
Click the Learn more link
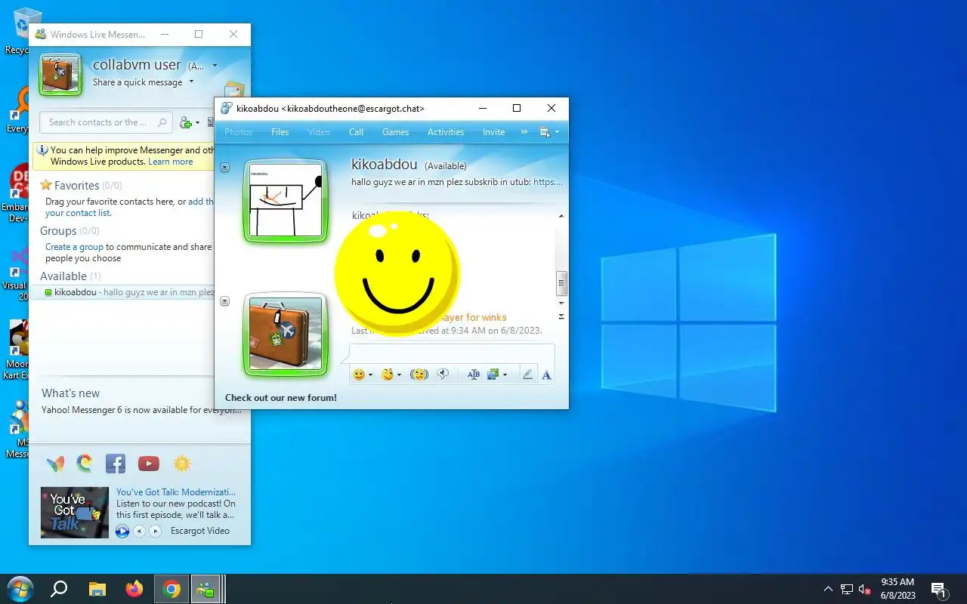pyautogui.click(x=171, y=162)
